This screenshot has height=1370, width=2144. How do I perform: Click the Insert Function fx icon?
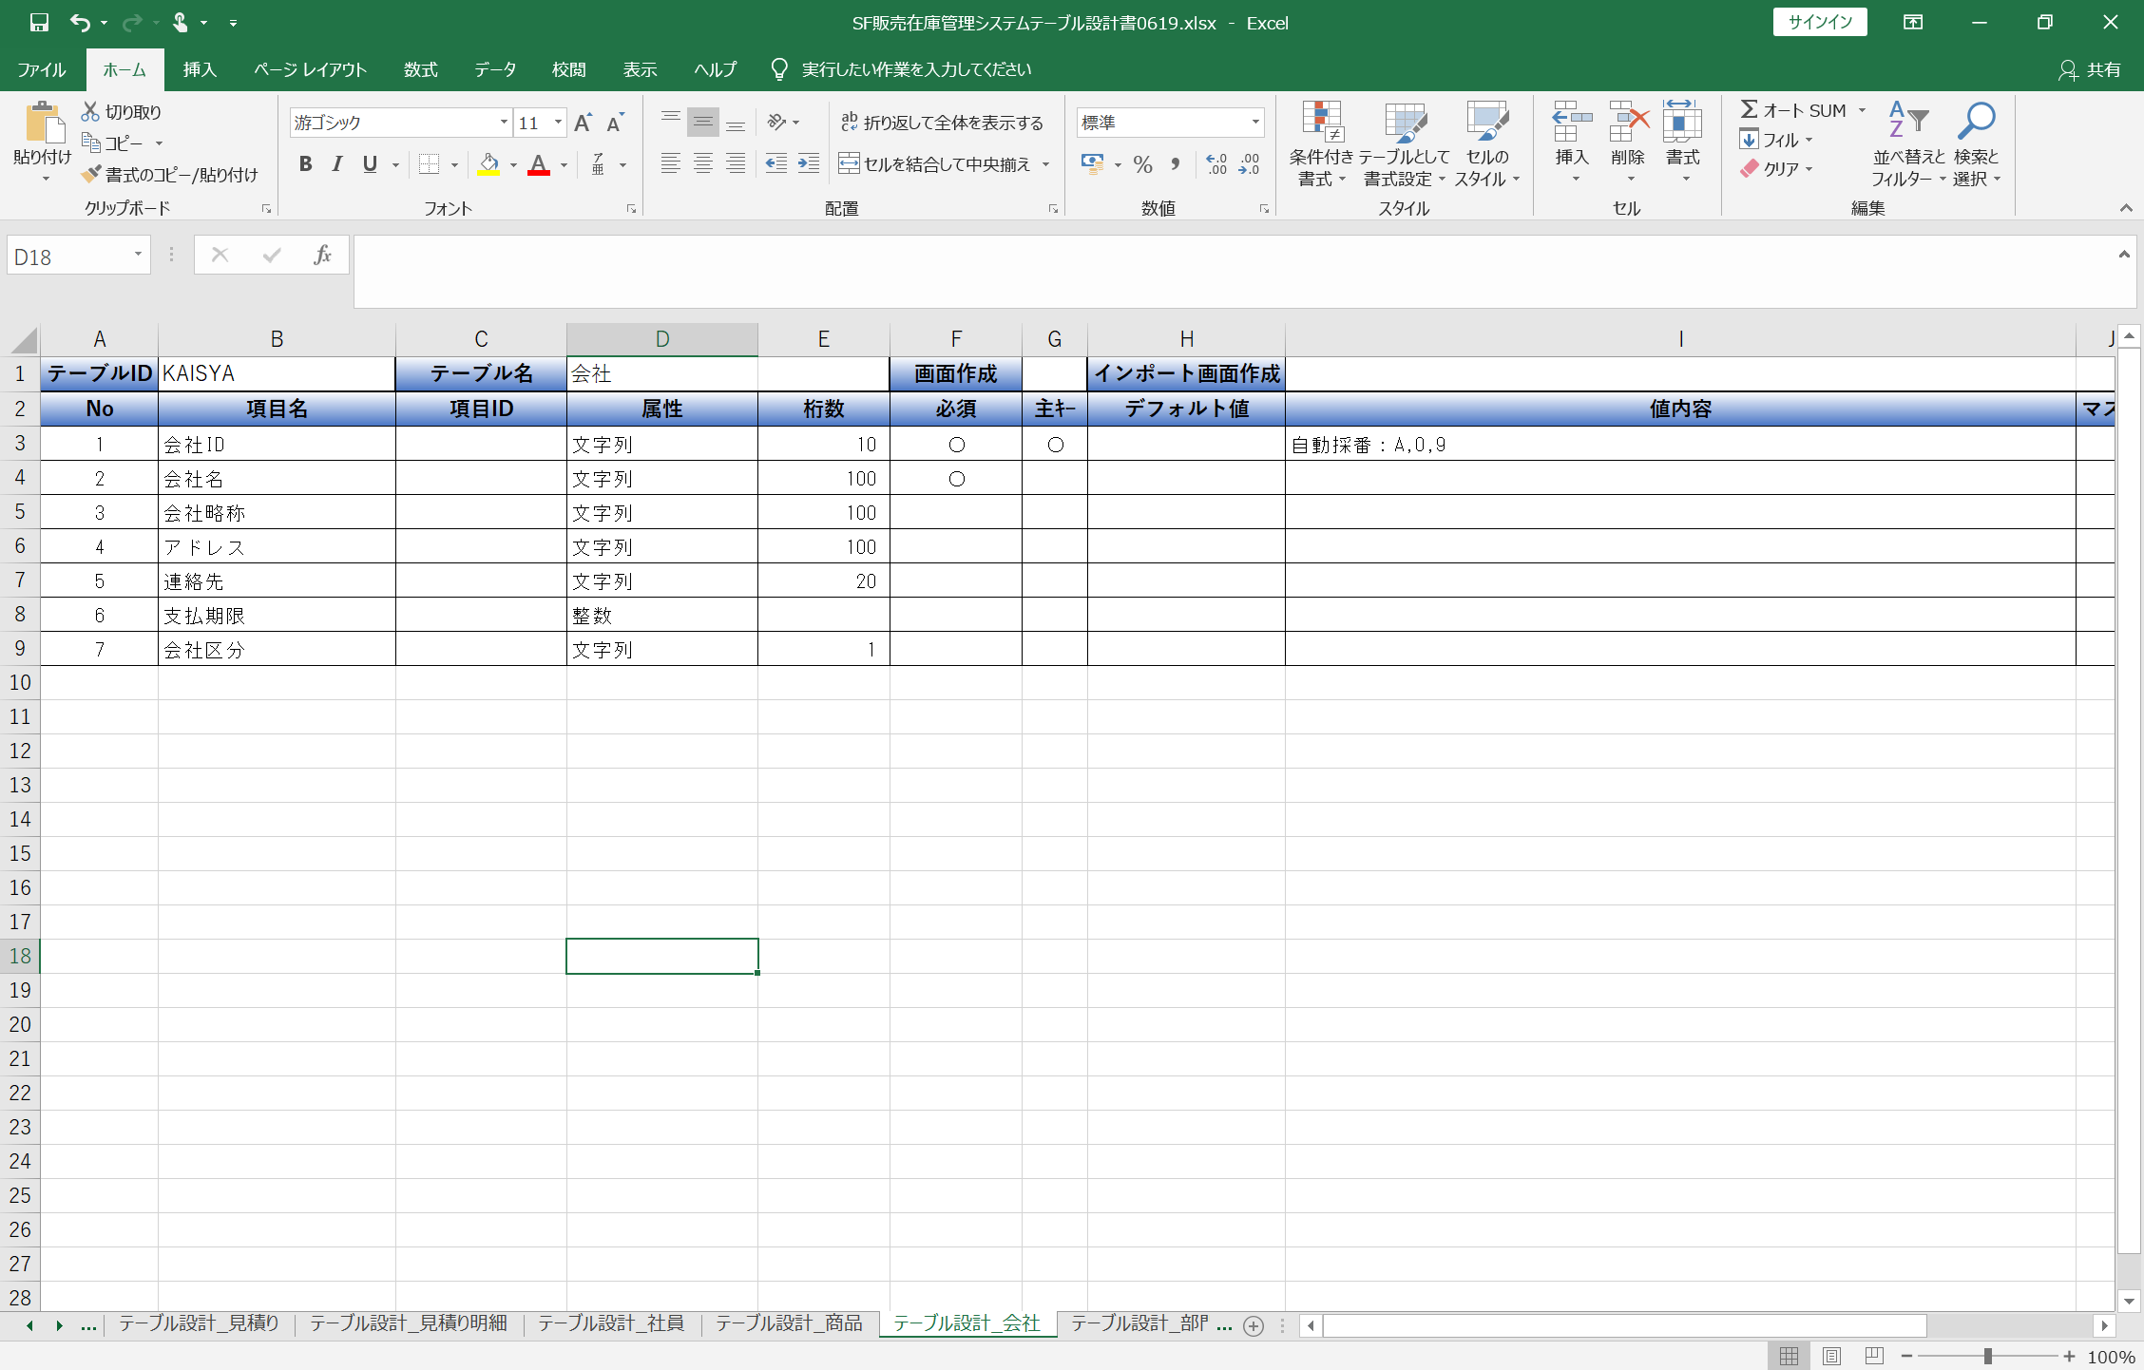[322, 255]
